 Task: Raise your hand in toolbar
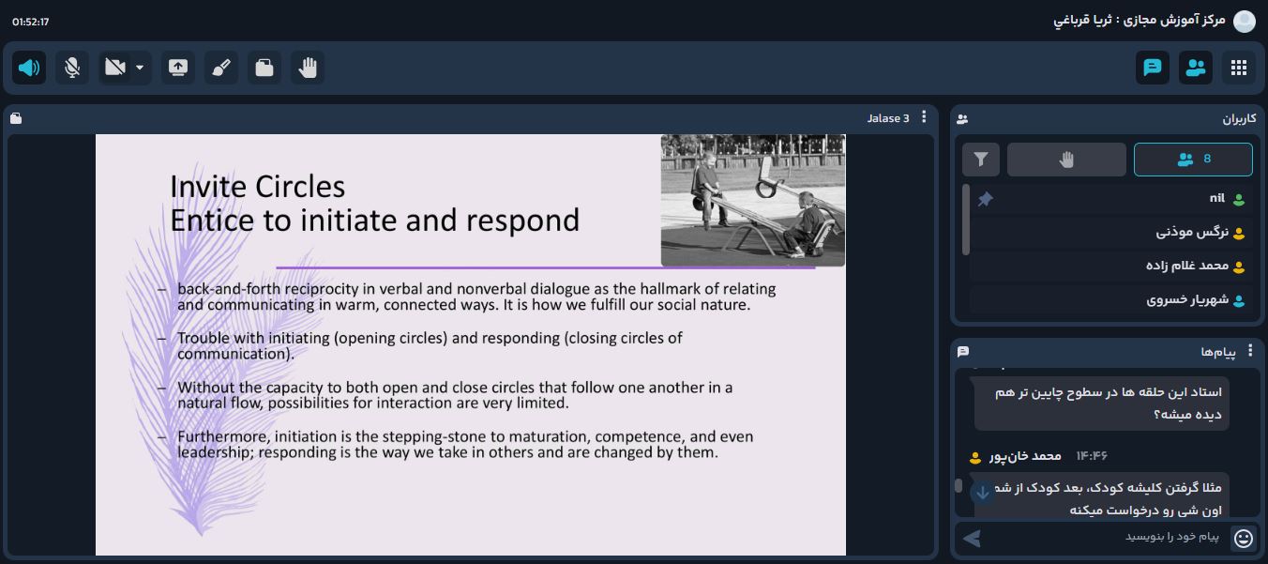308,68
